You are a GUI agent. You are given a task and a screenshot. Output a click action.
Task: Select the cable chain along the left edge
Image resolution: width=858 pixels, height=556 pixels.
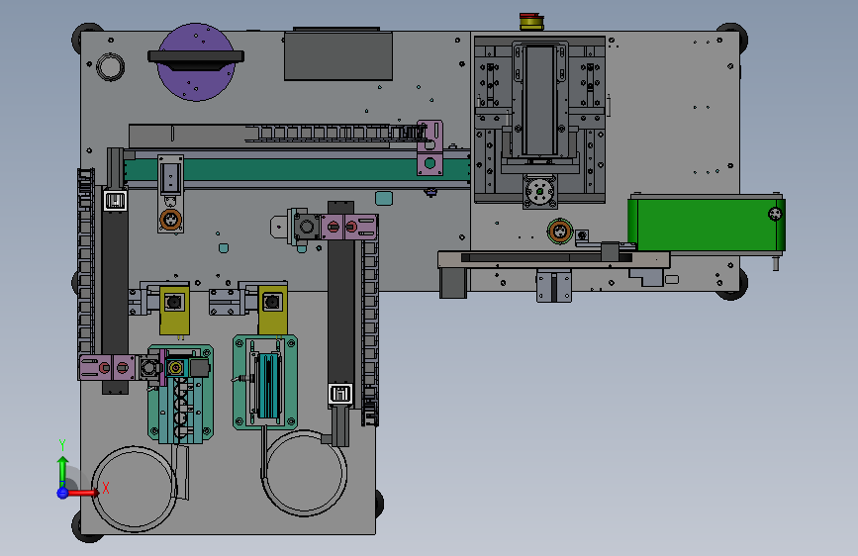pos(85,261)
